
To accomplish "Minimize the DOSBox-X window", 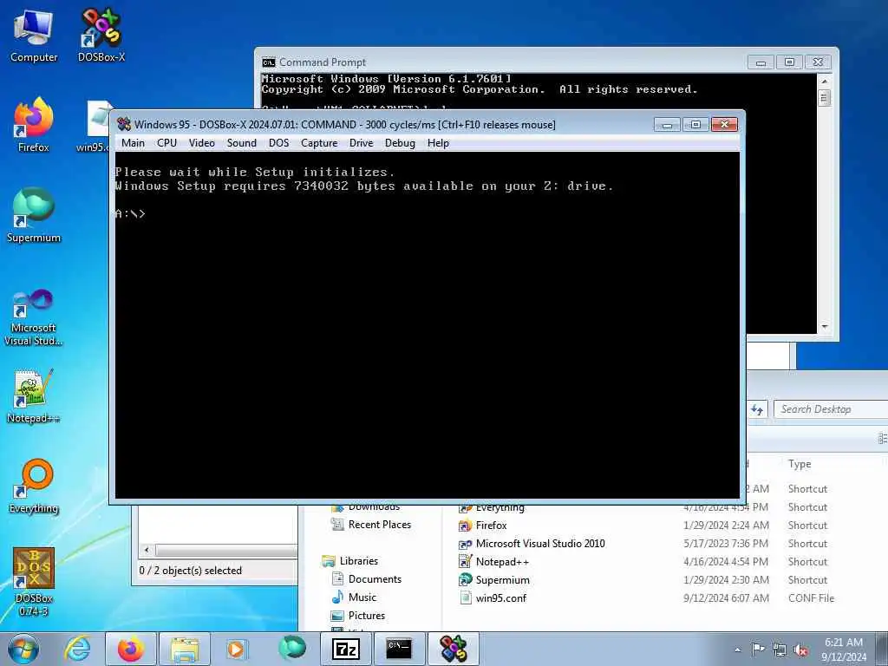I will [667, 125].
